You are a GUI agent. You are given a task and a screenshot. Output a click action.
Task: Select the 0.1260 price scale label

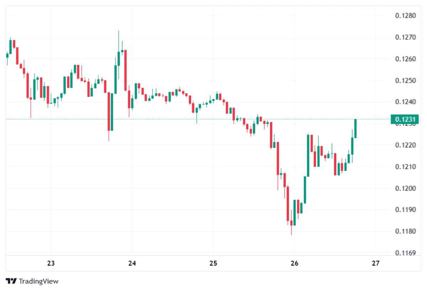pyautogui.click(x=405, y=59)
